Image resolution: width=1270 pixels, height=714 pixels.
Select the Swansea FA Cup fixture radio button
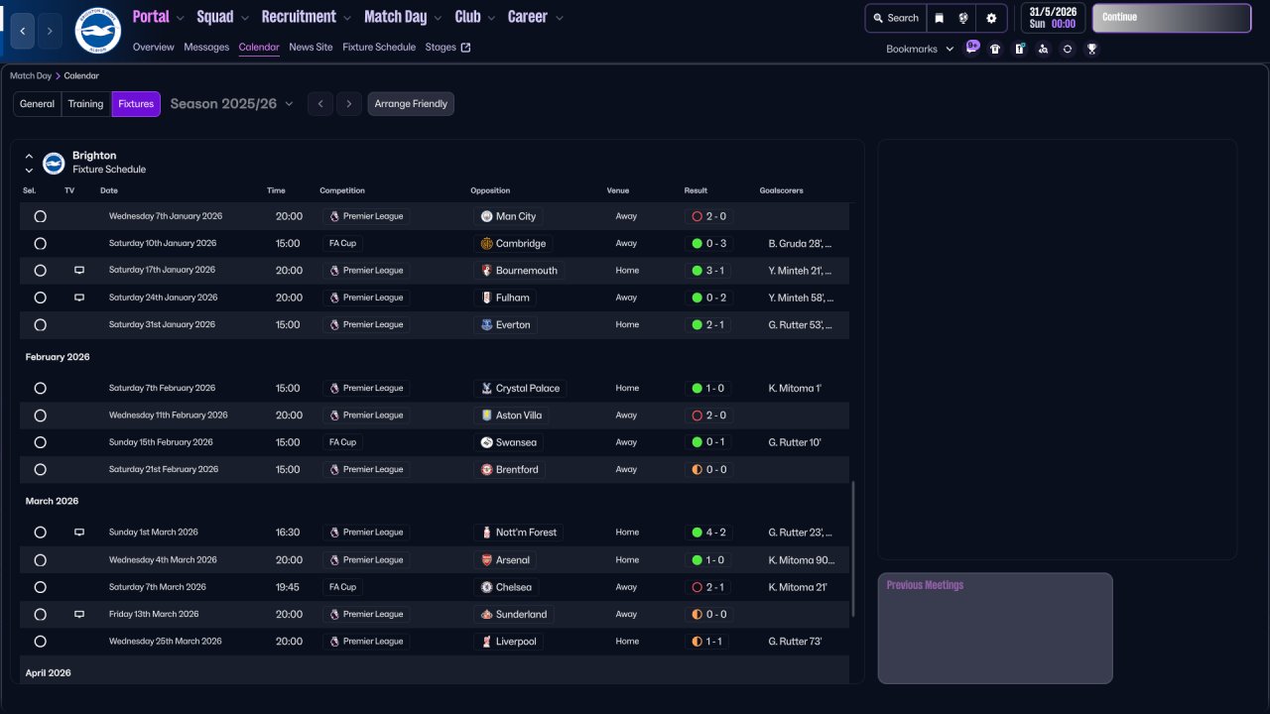40,442
